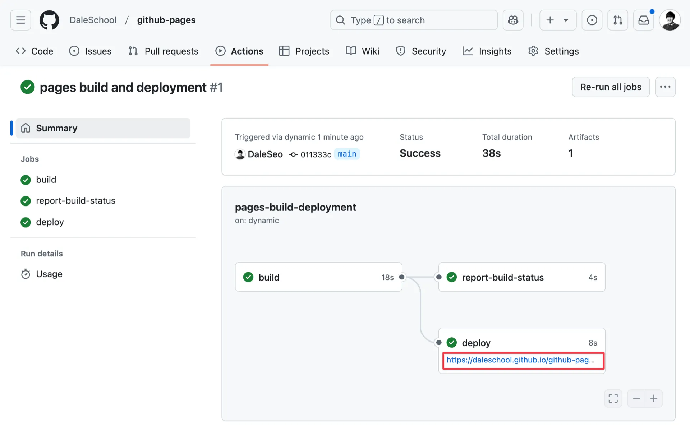Viewport: 690px width, 431px height.
Task: Open notifications via the inbox icon
Action: [x=643, y=20]
